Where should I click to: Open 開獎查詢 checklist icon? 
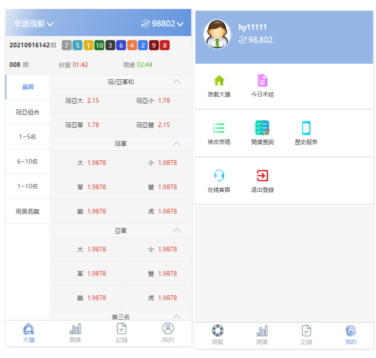coord(262,128)
